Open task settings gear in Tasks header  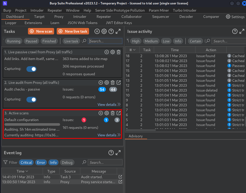pyautogui.click(x=104, y=31)
